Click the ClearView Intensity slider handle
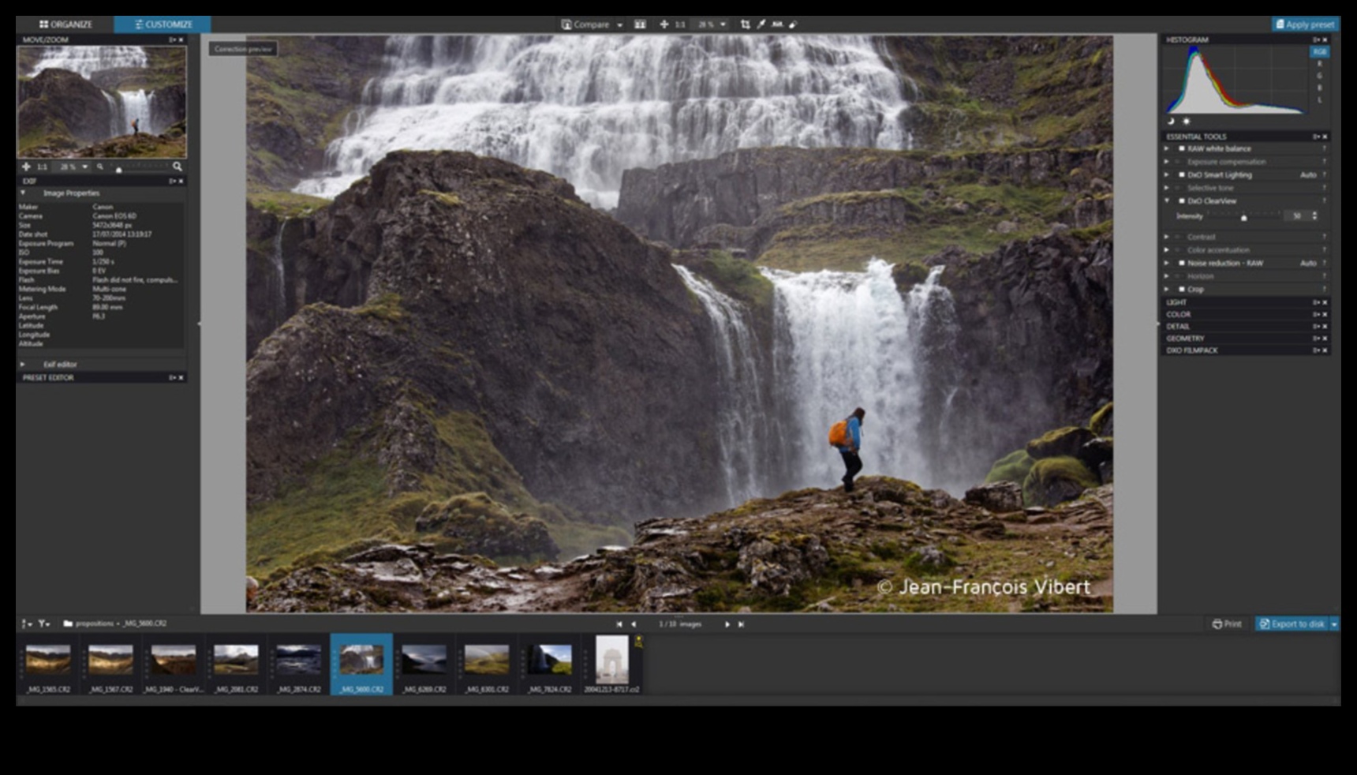The width and height of the screenshot is (1357, 775). point(1244,217)
